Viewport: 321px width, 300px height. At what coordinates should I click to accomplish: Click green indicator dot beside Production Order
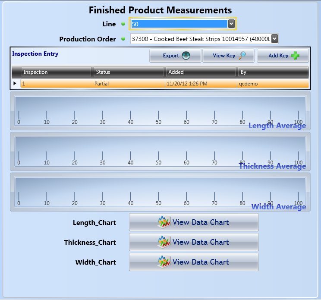point(123,39)
